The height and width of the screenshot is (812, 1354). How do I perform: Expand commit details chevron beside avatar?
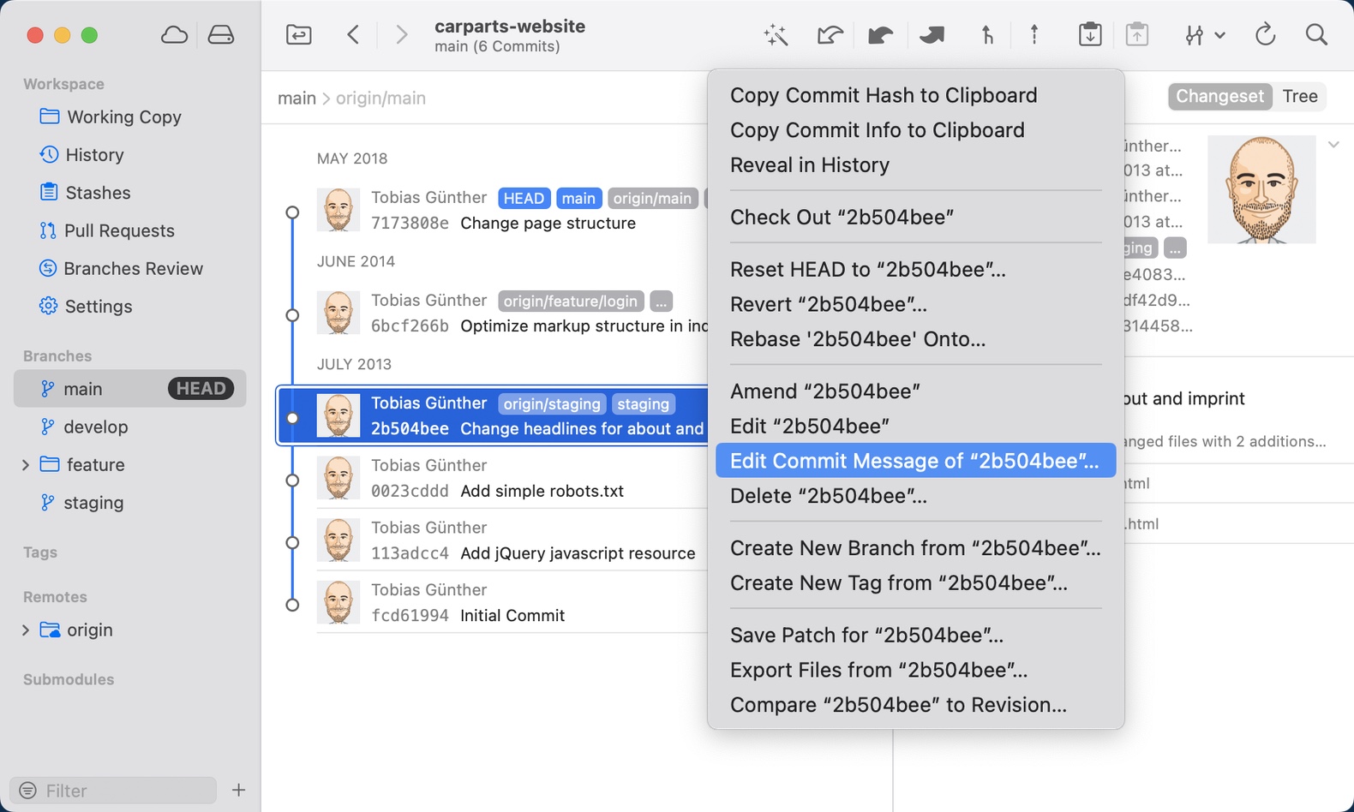(x=1333, y=145)
